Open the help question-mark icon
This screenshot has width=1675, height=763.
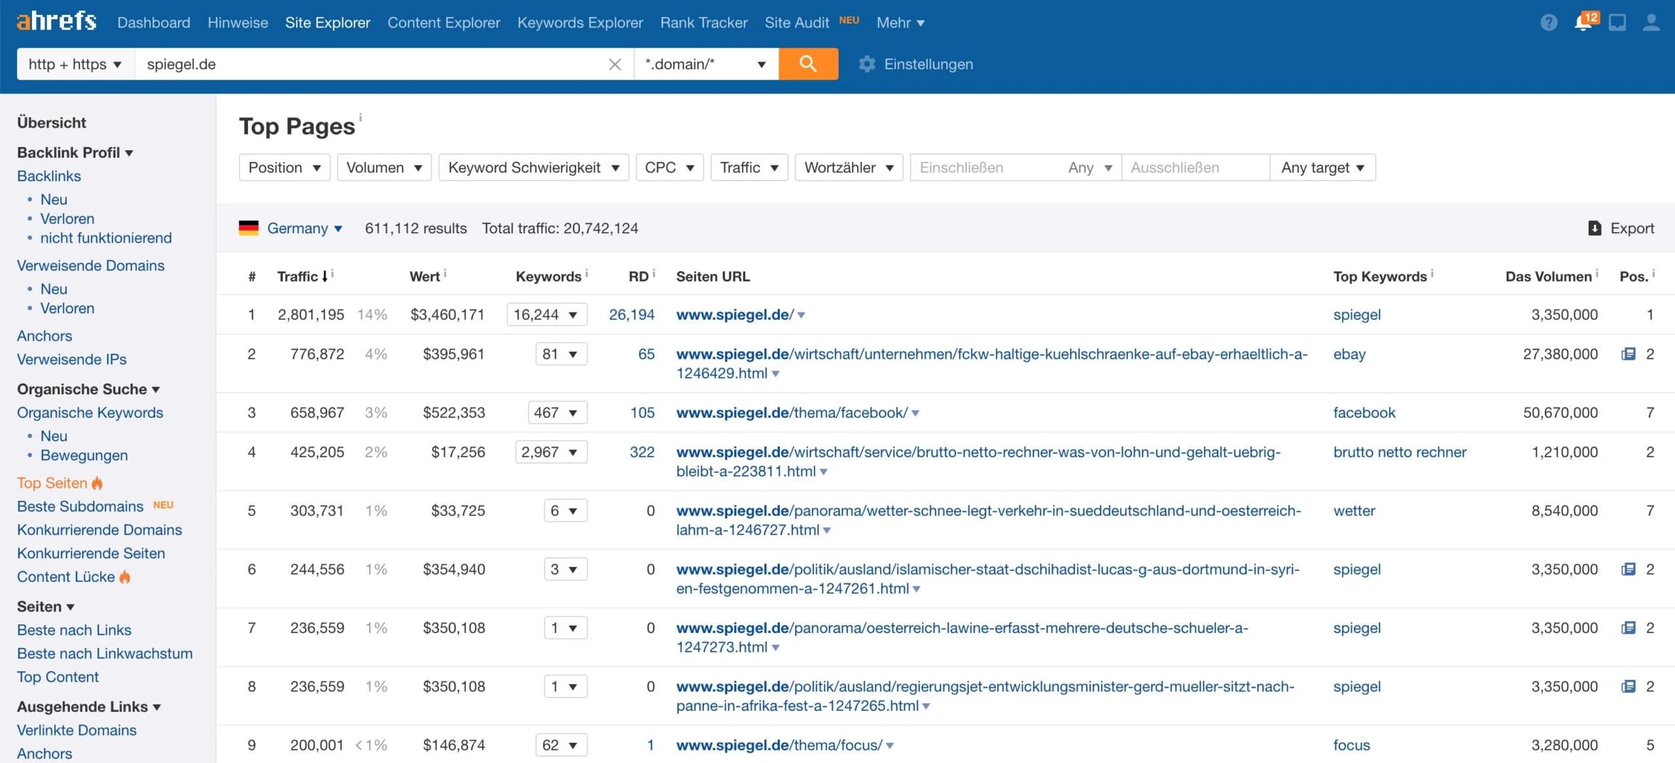tap(1549, 22)
